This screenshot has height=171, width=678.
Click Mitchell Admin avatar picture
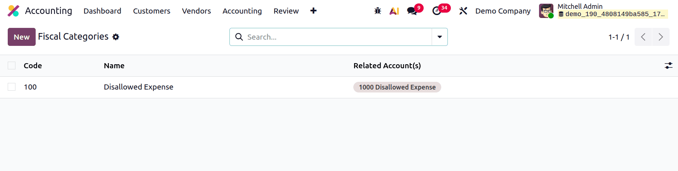tap(546, 11)
